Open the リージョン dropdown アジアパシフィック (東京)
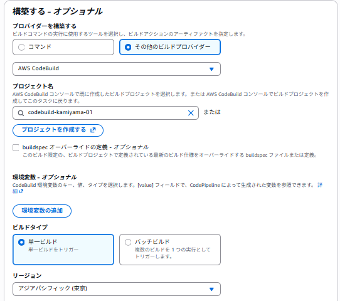 point(117,289)
